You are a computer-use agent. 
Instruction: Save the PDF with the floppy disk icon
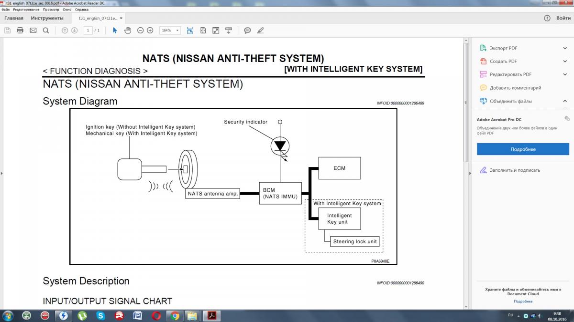(x=7, y=30)
